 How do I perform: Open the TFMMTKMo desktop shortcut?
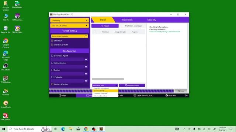point(17,5)
